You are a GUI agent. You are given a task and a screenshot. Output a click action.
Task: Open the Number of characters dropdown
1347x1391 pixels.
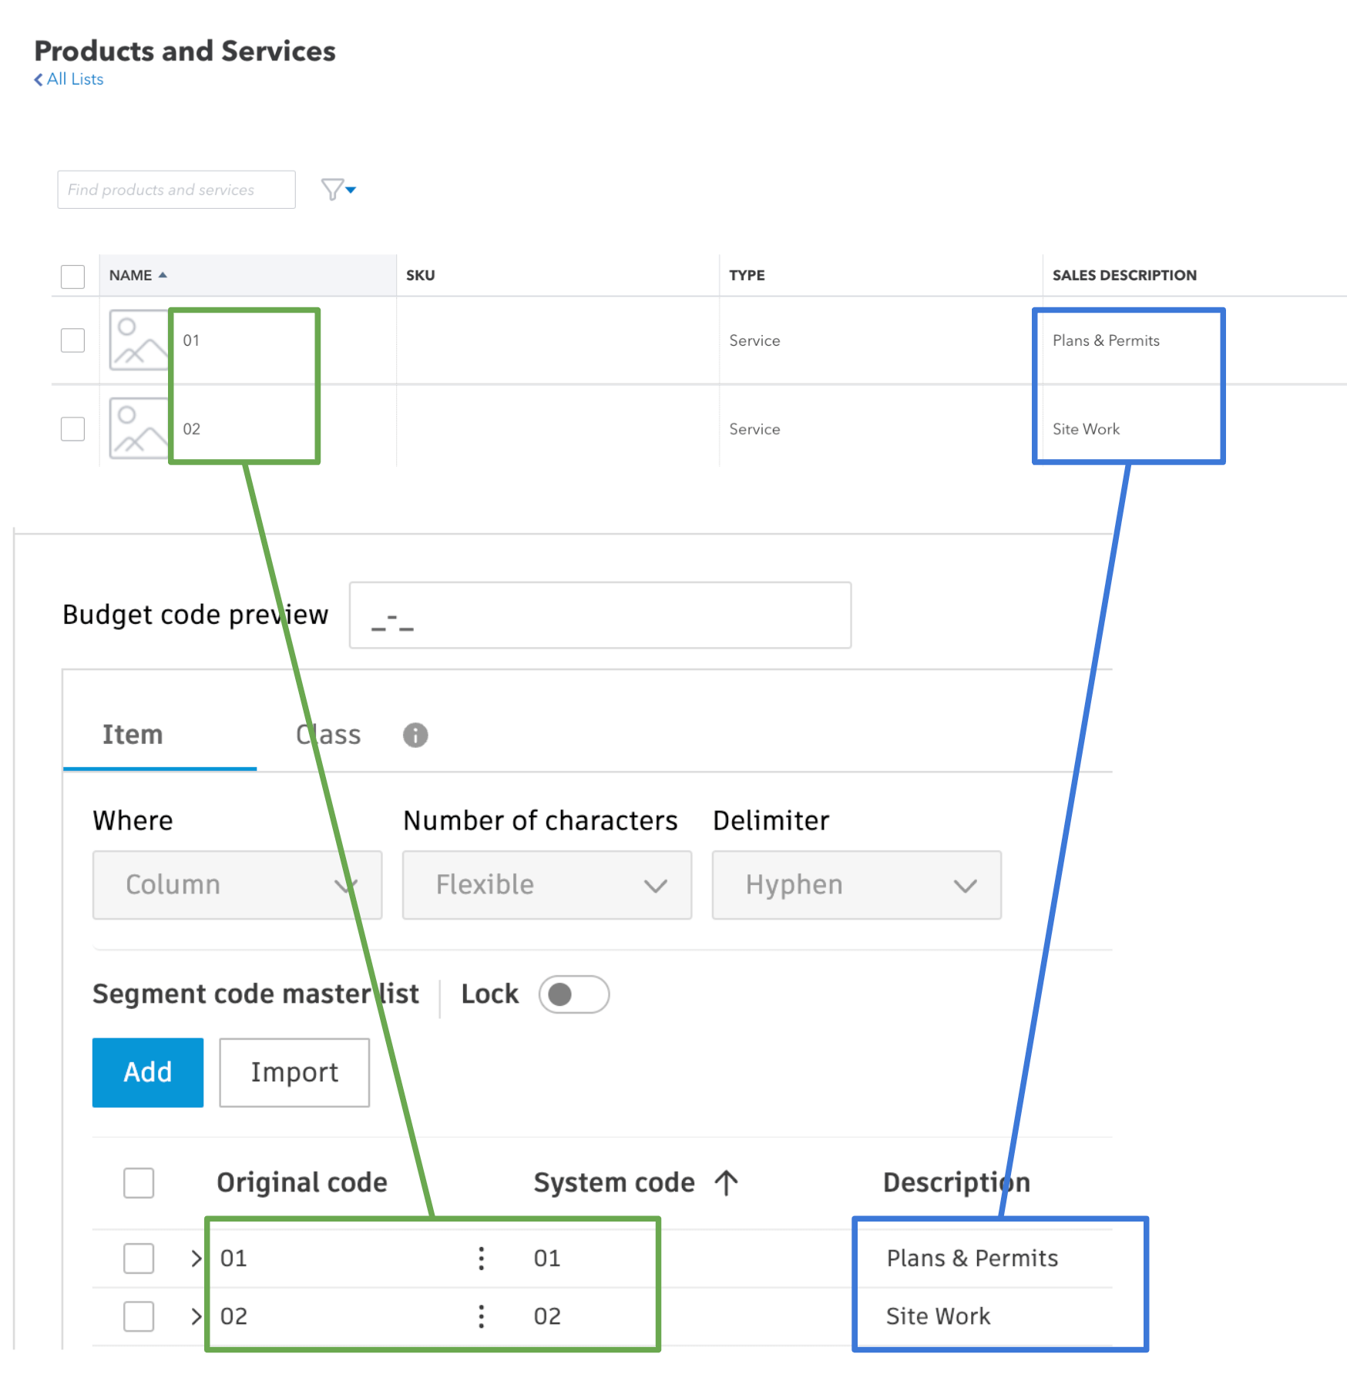[x=546, y=884]
